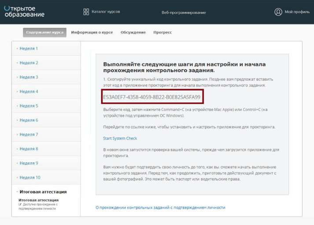Screen dimensions: 314x225
Task: Switch to Обсуждение tab
Action: [x=133, y=32]
